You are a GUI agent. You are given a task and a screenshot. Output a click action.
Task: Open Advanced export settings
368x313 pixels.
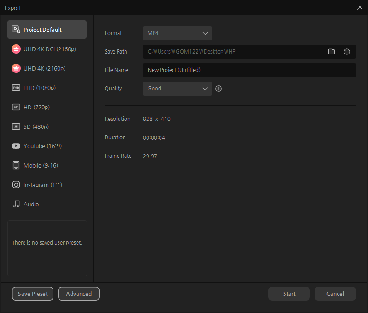click(79, 294)
